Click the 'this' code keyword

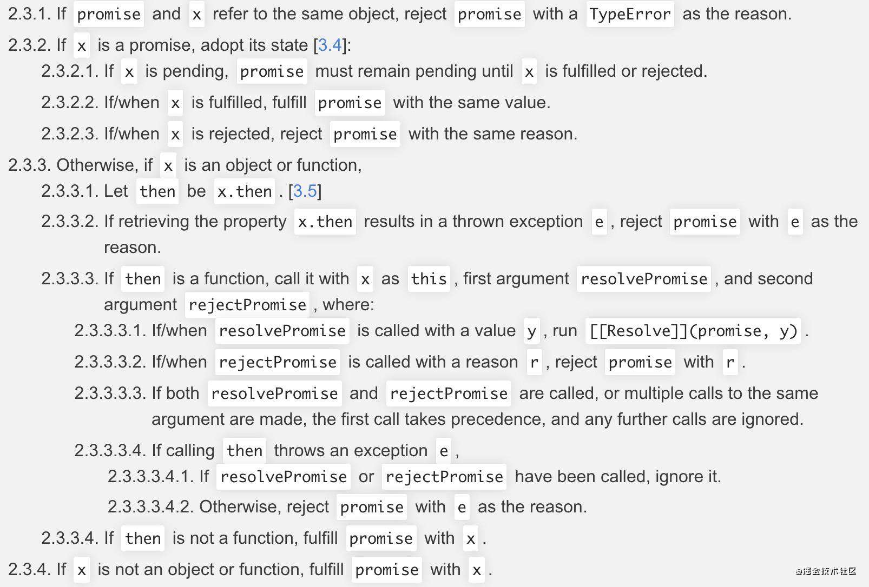click(429, 279)
